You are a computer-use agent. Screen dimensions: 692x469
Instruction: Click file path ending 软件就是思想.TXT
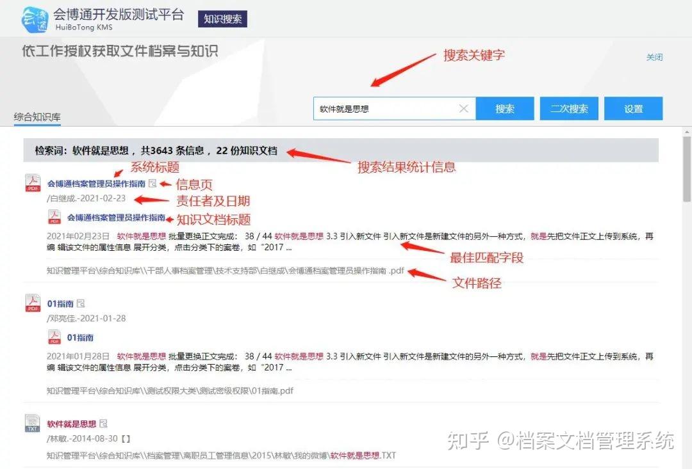221,456
